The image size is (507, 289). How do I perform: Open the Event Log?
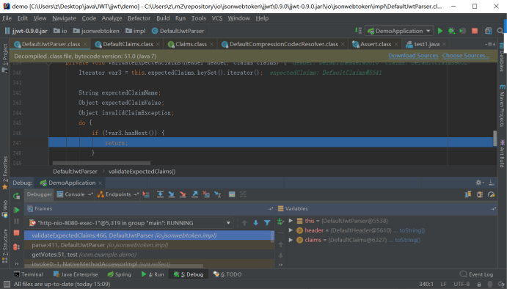(x=477, y=274)
